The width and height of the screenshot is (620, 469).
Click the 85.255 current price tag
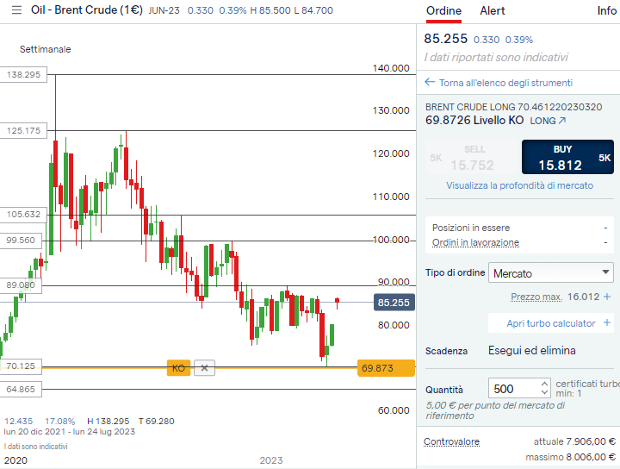point(394,303)
